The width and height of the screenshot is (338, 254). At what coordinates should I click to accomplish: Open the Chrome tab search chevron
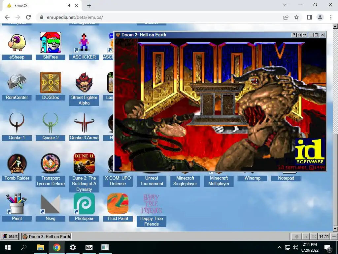tap(285, 5)
